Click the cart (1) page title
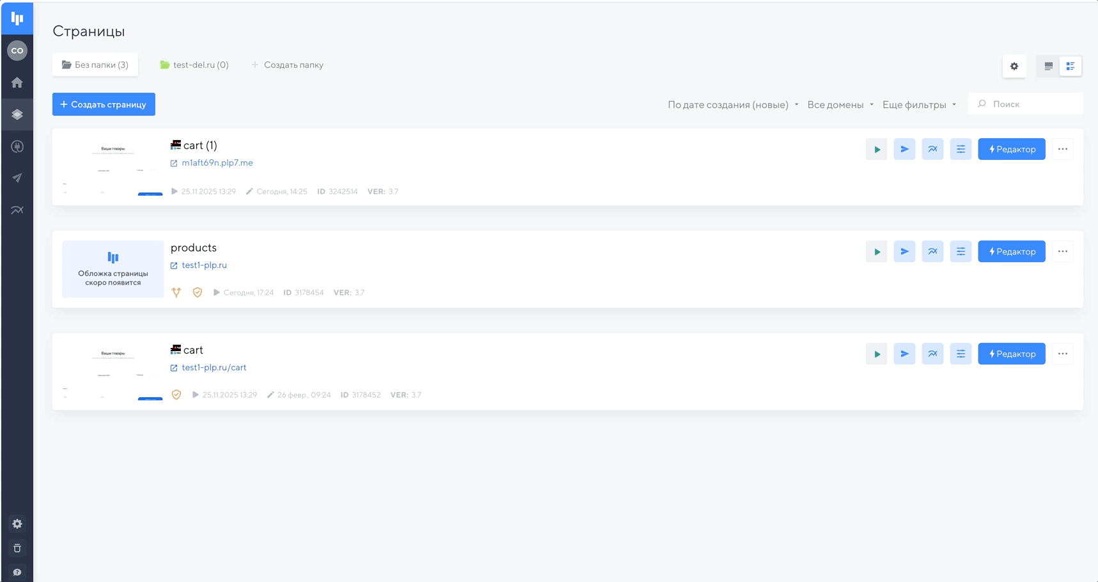Image resolution: width=1098 pixels, height=582 pixels. click(x=200, y=145)
